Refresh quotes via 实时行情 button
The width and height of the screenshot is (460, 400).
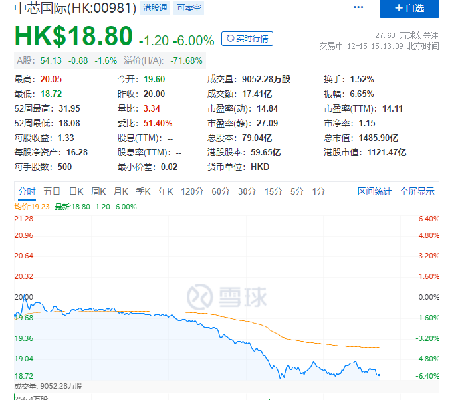(x=247, y=39)
